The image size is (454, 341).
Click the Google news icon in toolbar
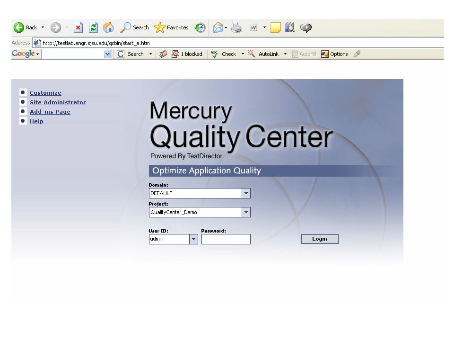click(x=163, y=54)
